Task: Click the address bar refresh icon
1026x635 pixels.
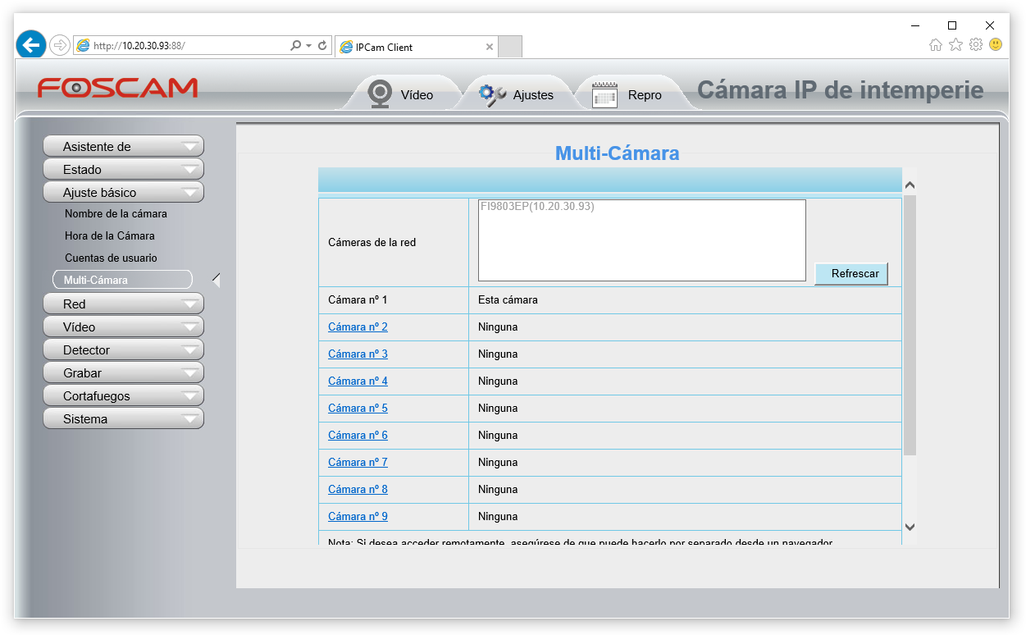Action: [322, 46]
